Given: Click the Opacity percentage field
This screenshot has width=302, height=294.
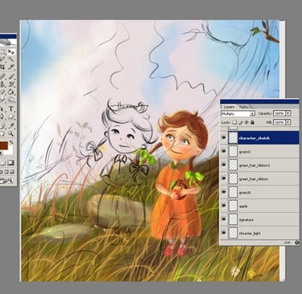Looking at the screenshot, I should pyautogui.click(x=279, y=113).
